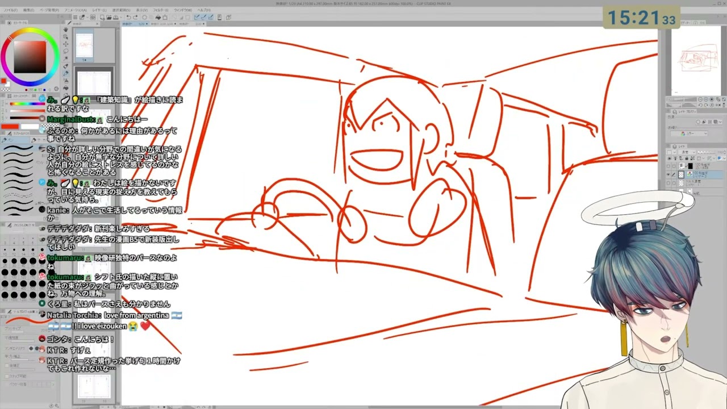727x409 pixels.
Task: Open the ファイル(F) menu
Action: [x=11, y=10]
